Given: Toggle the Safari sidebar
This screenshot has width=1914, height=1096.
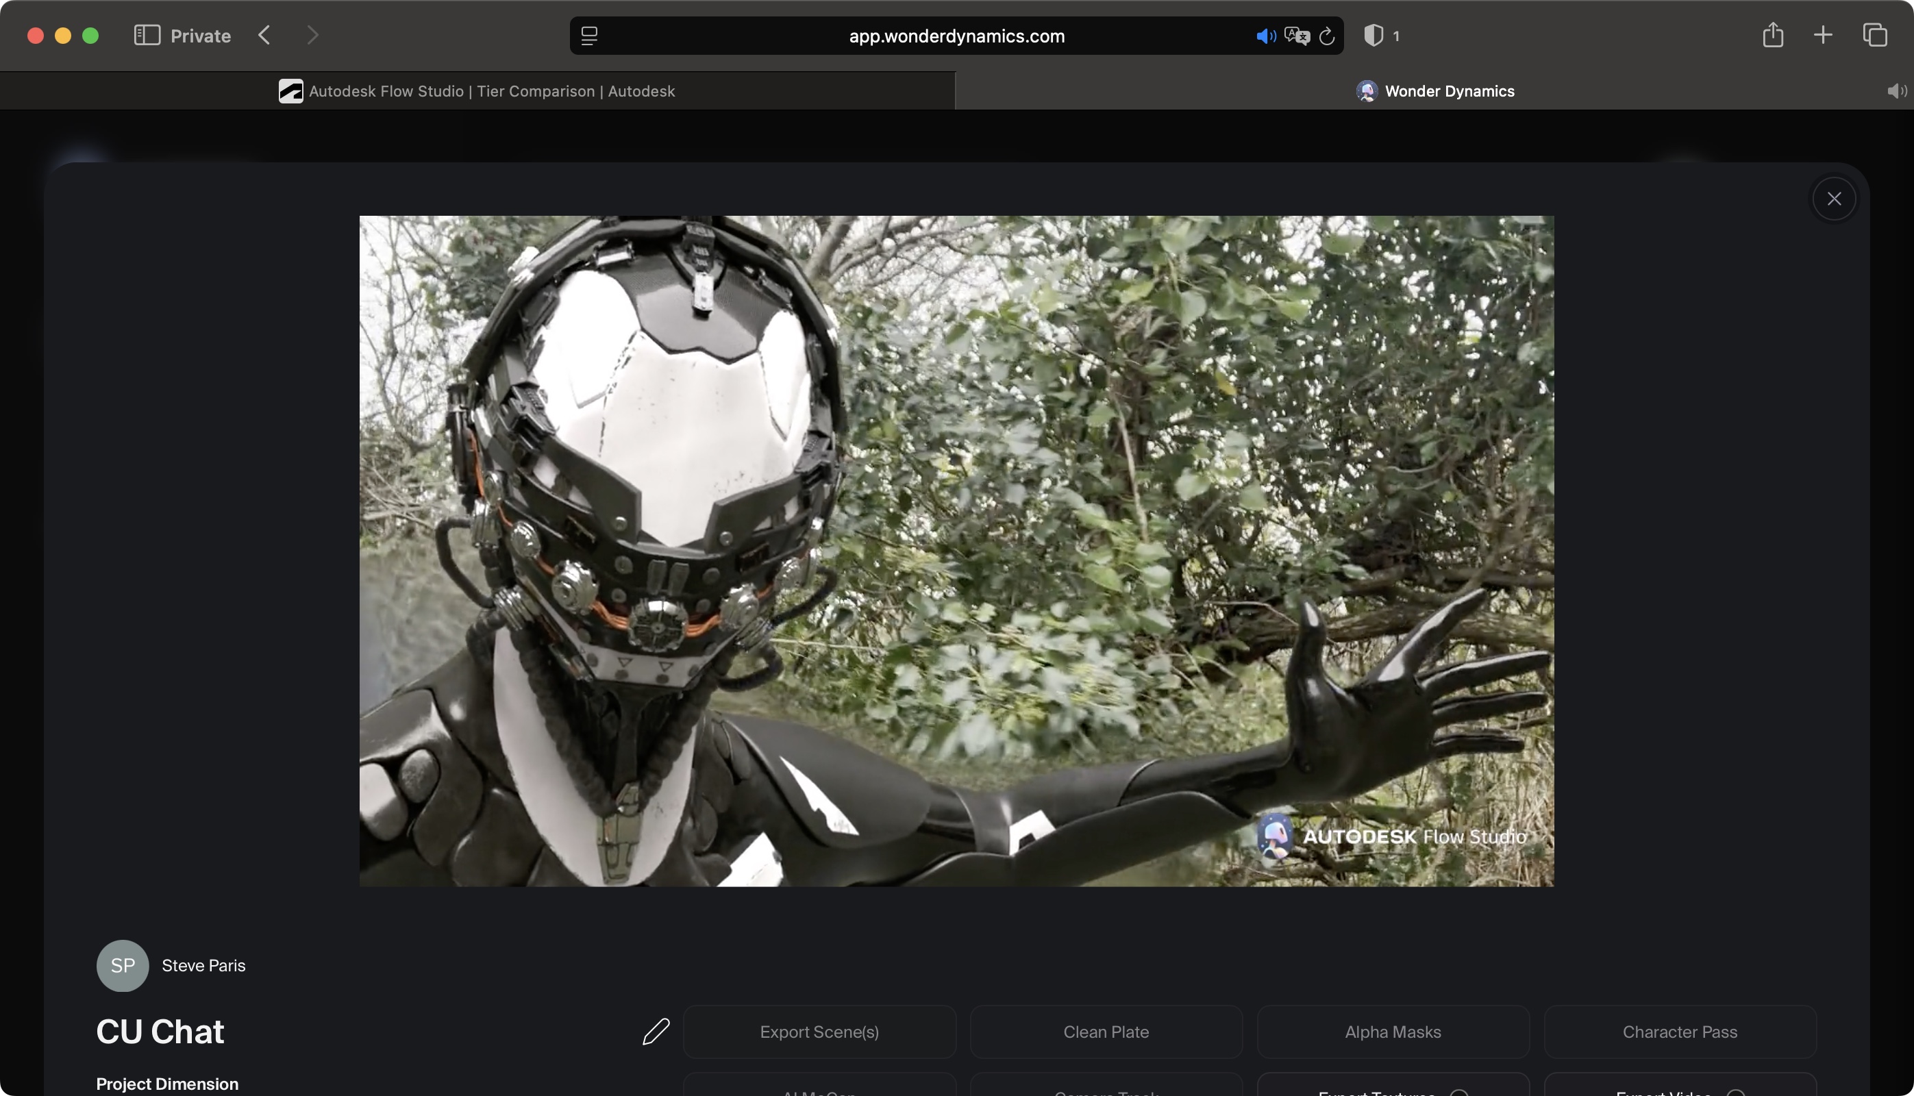Looking at the screenshot, I should pos(146,35).
